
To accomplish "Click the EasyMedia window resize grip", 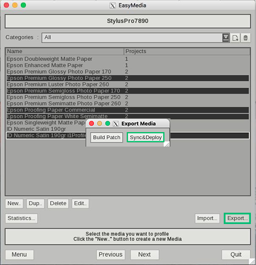I will click(x=252, y=261).
